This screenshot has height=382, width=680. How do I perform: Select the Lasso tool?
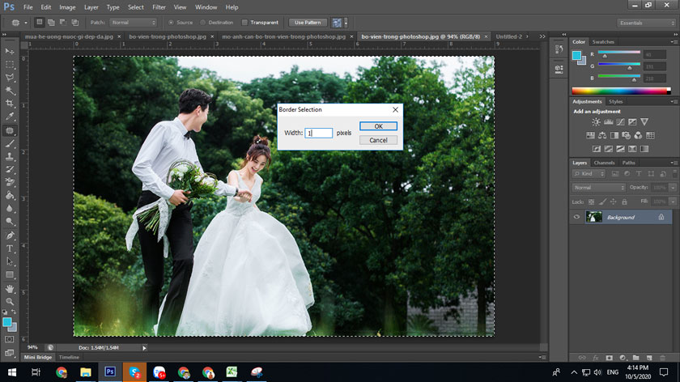[10, 78]
